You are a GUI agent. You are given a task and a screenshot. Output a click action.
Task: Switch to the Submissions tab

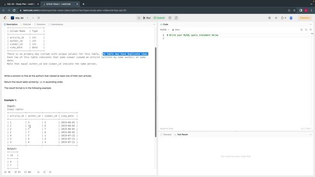click(56, 24)
